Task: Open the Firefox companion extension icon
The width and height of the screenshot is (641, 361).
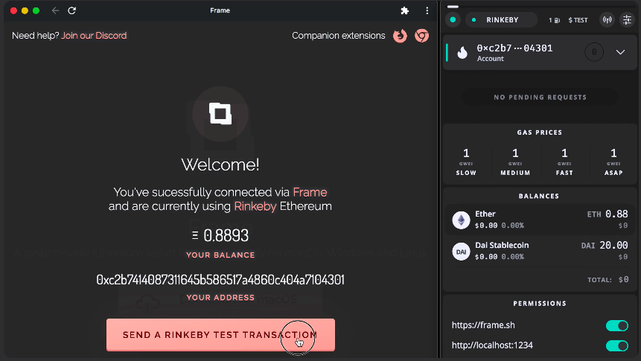Action: pos(400,36)
